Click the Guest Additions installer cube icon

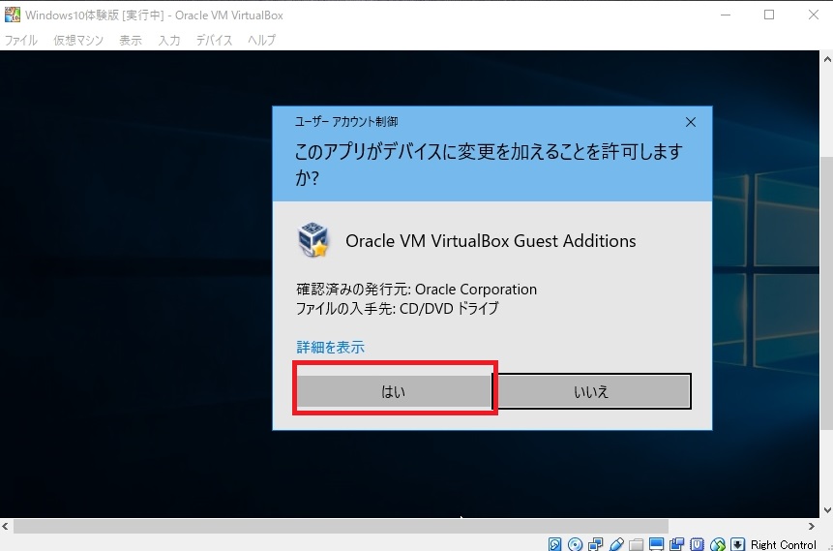pos(313,240)
